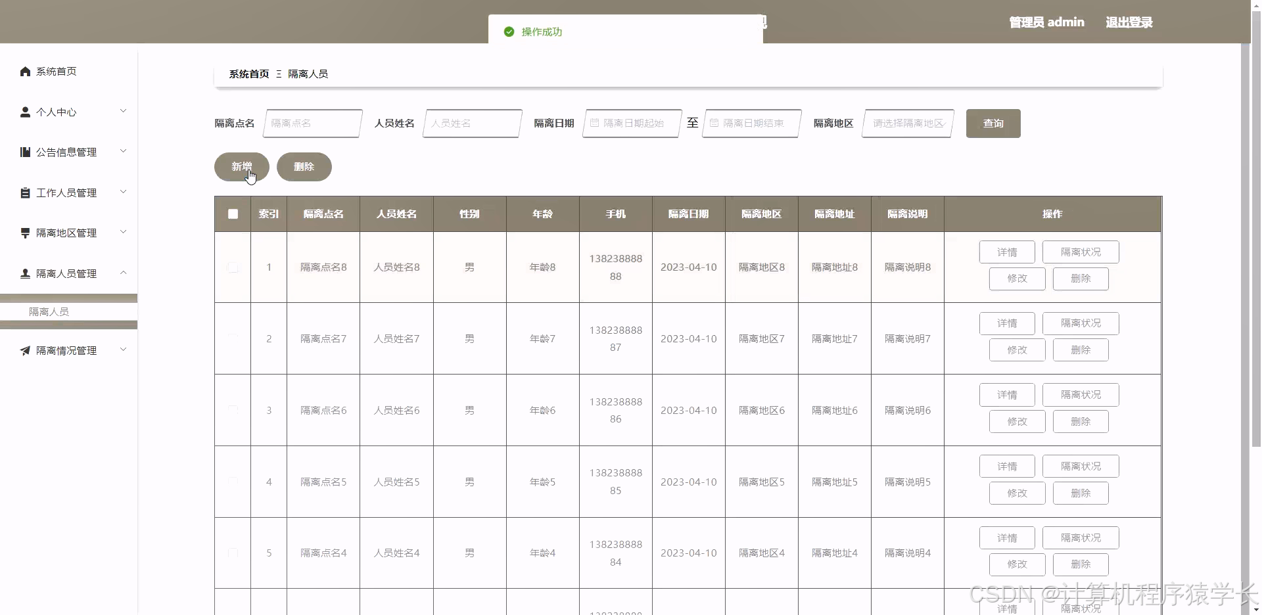Expand 公告信息管理 chevron
Screen dimensions: 1262x615
[123, 151]
